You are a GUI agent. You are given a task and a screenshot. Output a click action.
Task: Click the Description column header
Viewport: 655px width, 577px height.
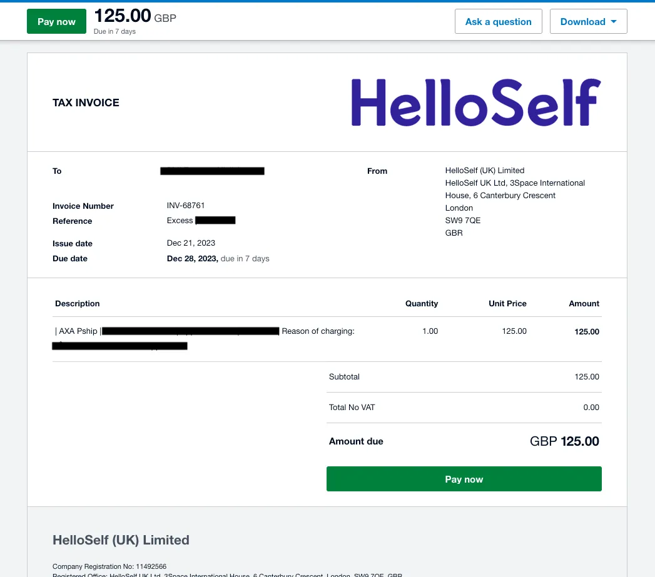point(78,304)
